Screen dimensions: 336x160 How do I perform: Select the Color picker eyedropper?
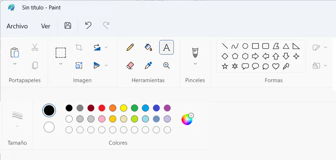tap(148, 65)
